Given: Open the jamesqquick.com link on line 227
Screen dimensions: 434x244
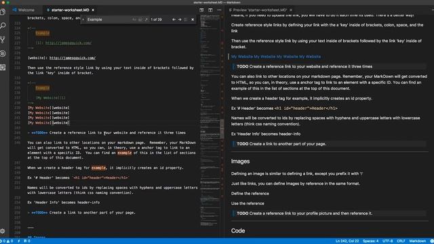Looking at the screenshot, I should coord(68,43).
